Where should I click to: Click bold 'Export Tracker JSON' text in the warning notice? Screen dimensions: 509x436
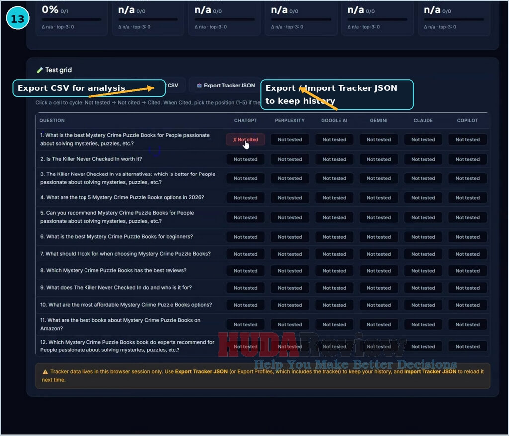[x=201, y=372]
